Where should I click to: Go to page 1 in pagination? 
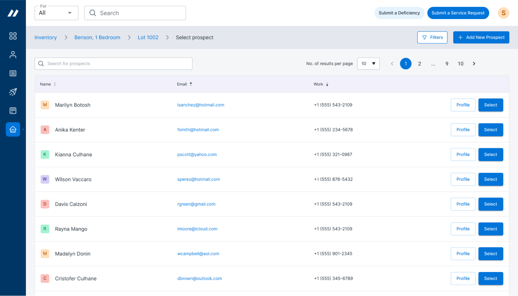point(406,64)
